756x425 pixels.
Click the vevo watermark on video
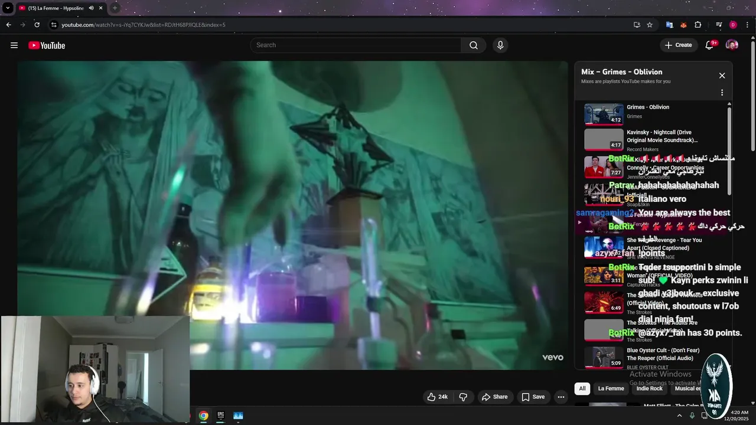[553, 357]
